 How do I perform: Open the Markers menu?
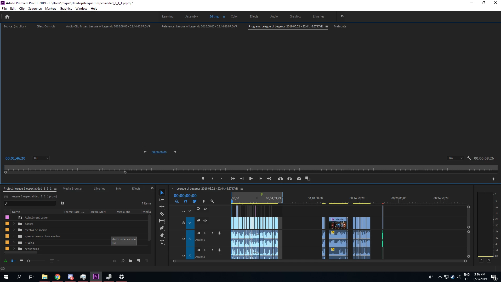point(50,9)
